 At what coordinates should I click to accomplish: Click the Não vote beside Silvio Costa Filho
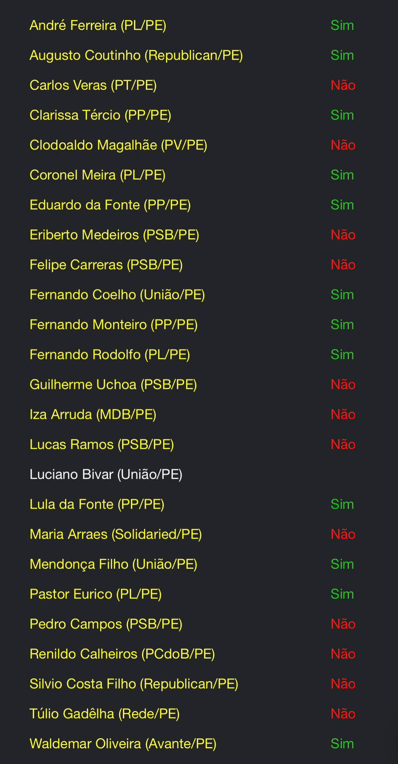[x=343, y=684]
